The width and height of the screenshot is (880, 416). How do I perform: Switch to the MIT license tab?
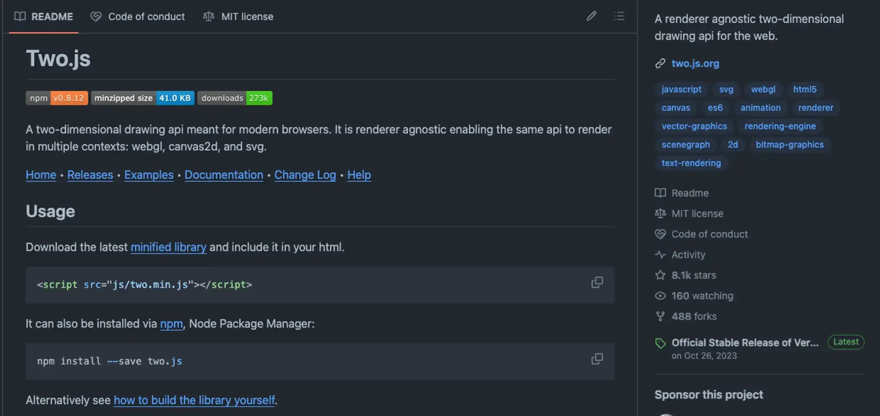pyautogui.click(x=238, y=17)
